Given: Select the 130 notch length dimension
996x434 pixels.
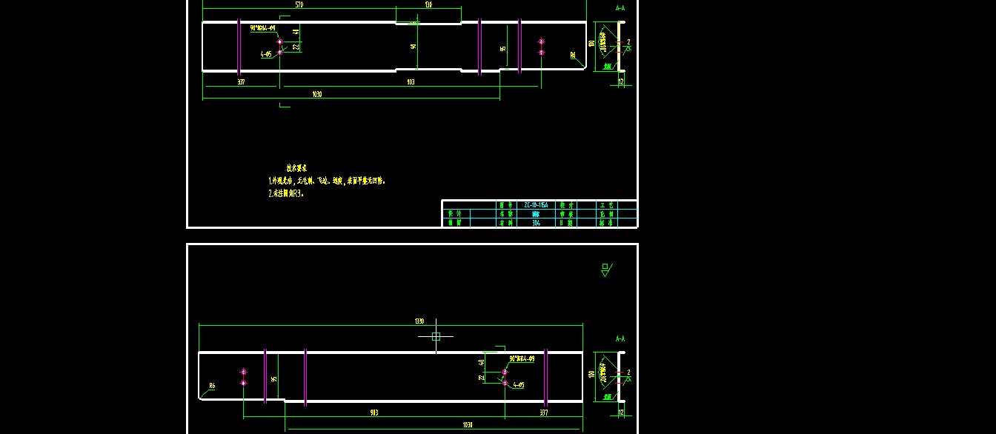Looking at the screenshot, I should pyautogui.click(x=428, y=4).
